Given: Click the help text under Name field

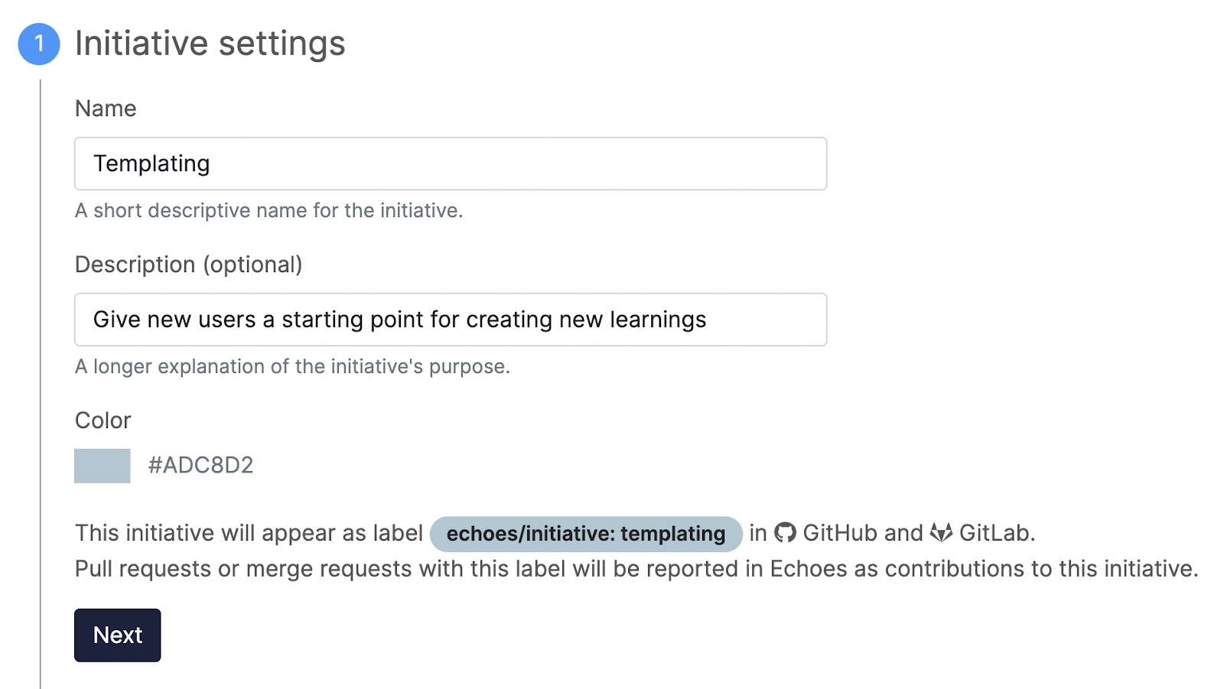Looking at the screenshot, I should pos(269,210).
